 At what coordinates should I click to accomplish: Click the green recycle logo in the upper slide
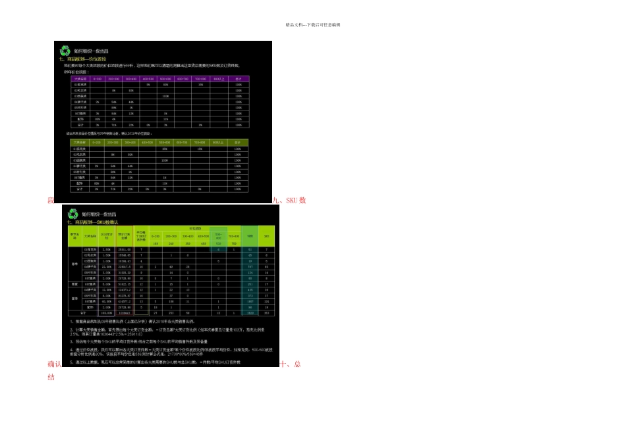(65, 51)
